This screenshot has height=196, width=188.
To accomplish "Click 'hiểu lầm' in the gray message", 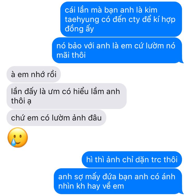I will pyautogui.click(x=89, y=91).
